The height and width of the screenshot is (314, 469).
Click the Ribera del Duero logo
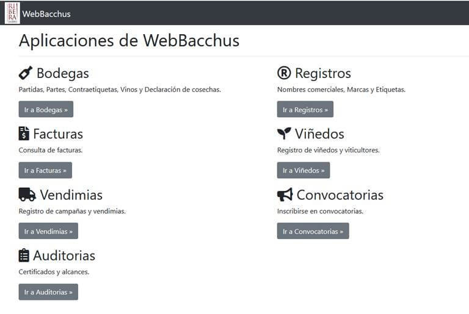pos(12,13)
